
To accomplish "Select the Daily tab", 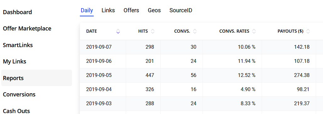I will tap(87, 10).
